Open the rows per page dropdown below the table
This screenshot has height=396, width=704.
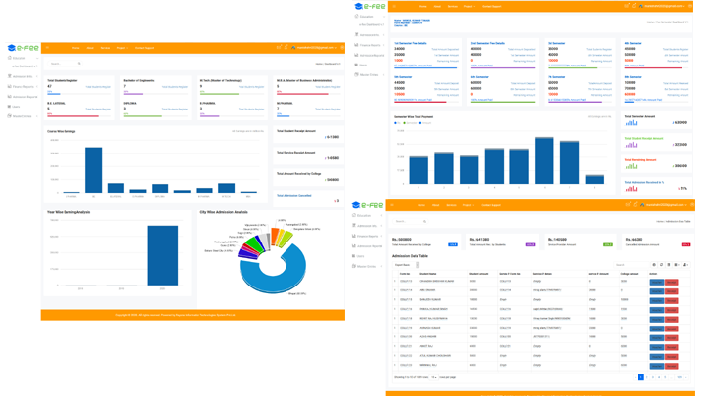pos(434,377)
